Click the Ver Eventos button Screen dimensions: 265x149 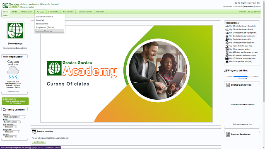[39, 142]
